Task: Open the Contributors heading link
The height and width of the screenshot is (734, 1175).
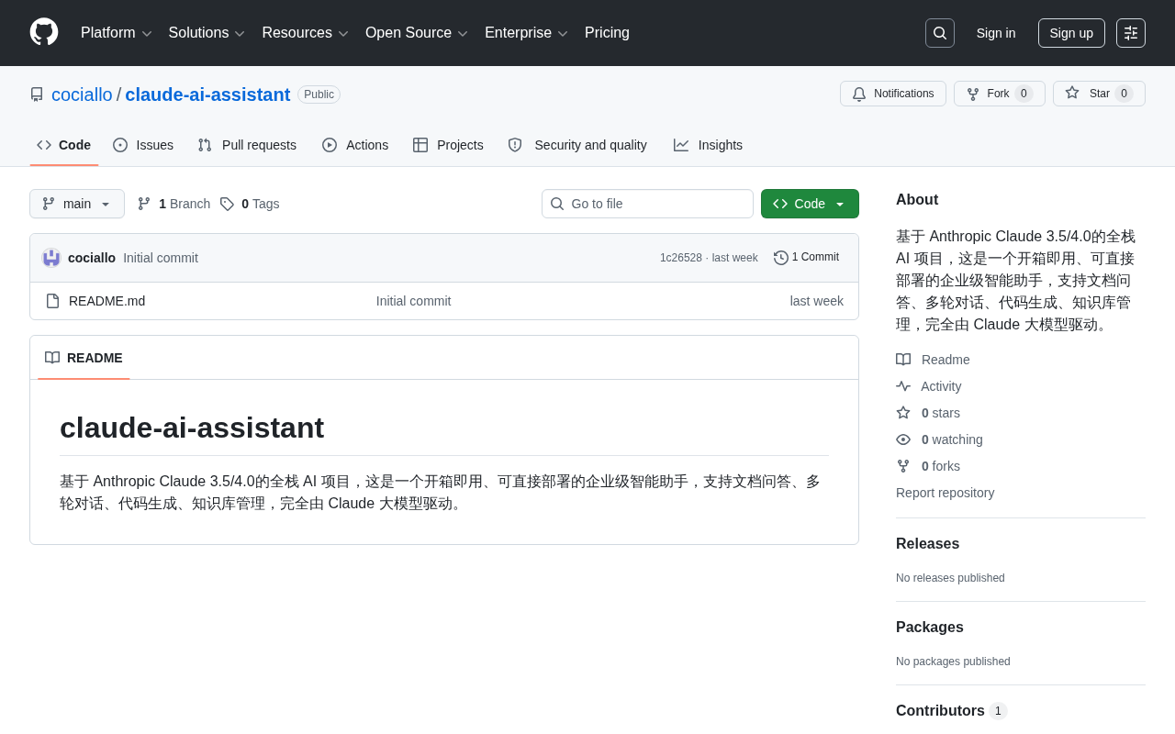Action: point(951,711)
